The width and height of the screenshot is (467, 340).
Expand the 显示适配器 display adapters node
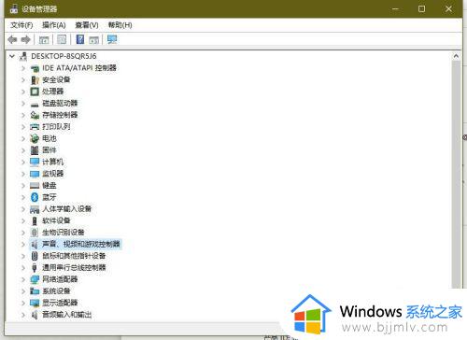coord(23,303)
